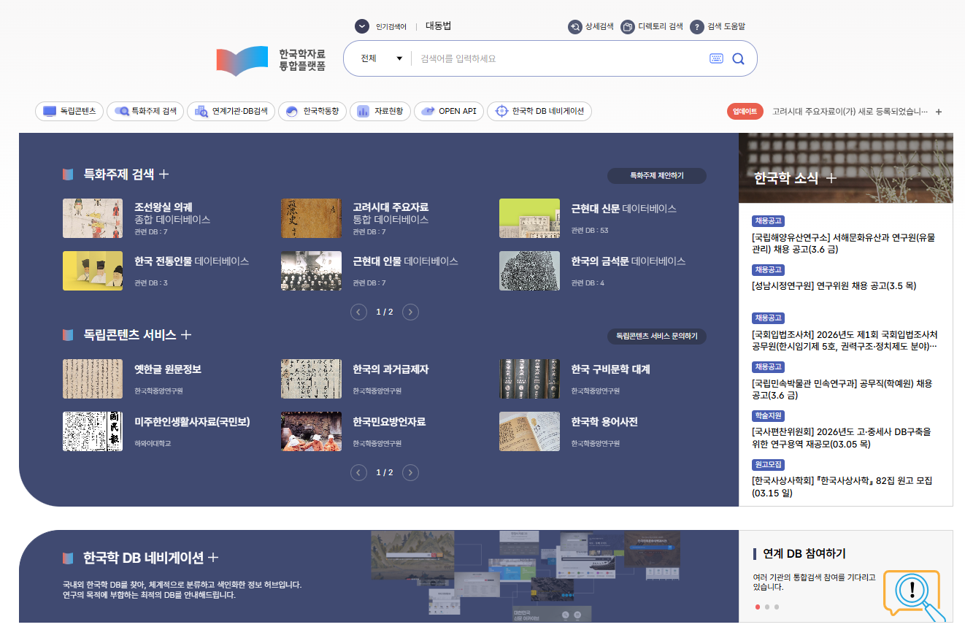
Task: Launch OPEN API from its arrow icon
Action: point(428,111)
